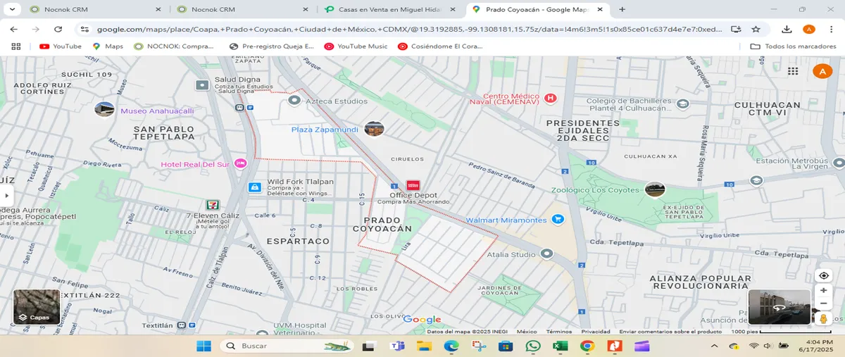Screen dimensions: 845x357
Task: Open the Chrome three-dot menu
Action: tap(832, 29)
